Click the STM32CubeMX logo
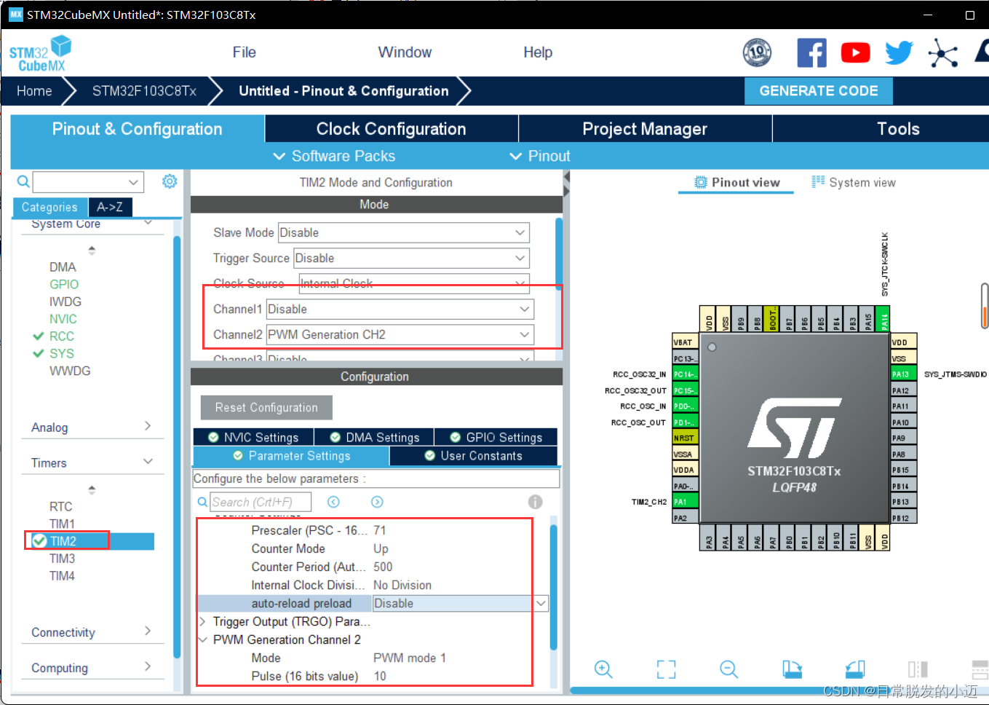The image size is (989, 705). 40,53
